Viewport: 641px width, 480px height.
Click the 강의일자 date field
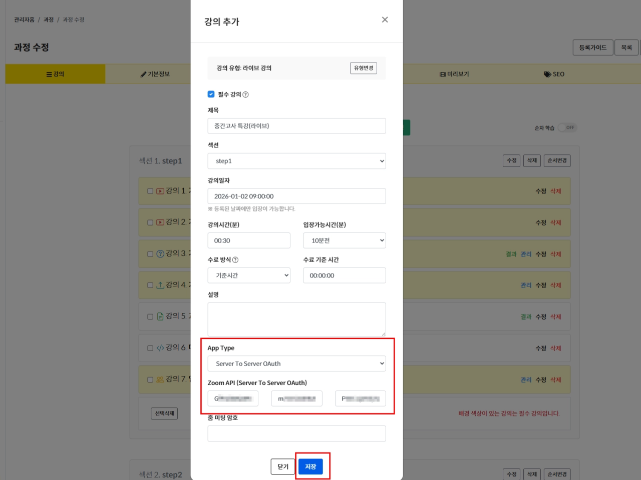[x=296, y=196]
